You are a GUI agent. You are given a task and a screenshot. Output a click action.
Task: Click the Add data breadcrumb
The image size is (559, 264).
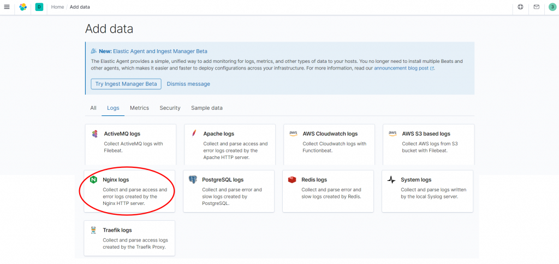80,7
